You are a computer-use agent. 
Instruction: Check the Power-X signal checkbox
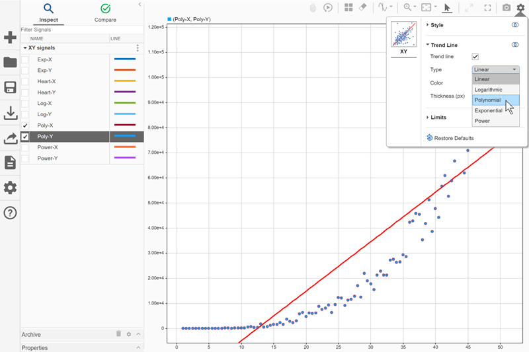pyautogui.click(x=25, y=147)
